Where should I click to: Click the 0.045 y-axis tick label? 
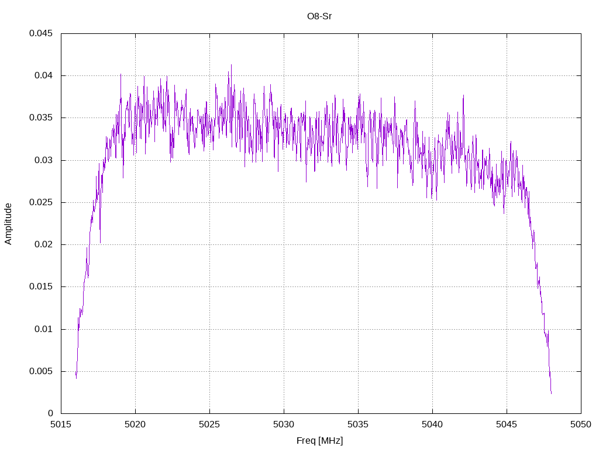(x=41, y=33)
